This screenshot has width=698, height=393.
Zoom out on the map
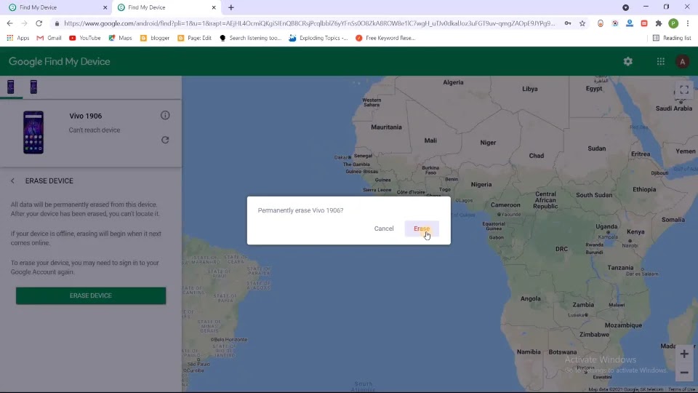[x=684, y=373]
